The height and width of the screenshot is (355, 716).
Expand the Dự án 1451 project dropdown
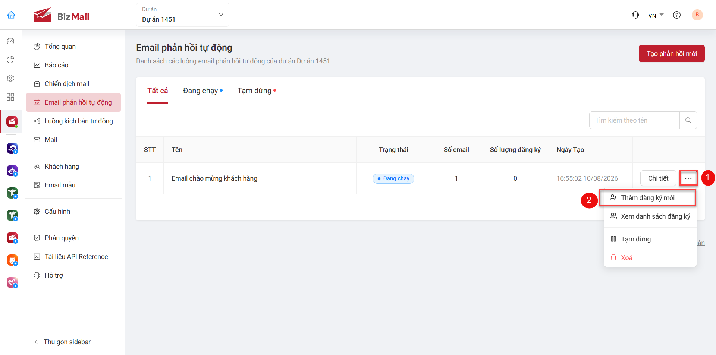click(183, 15)
